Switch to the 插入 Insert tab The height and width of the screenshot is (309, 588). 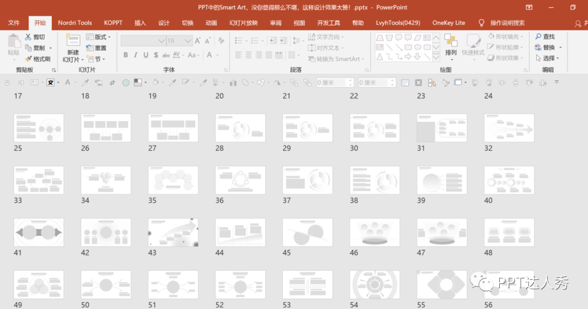140,23
